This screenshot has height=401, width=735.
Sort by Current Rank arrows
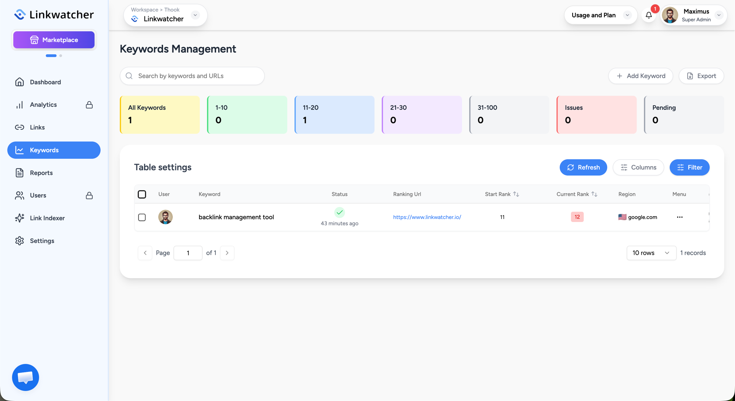(594, 194)
